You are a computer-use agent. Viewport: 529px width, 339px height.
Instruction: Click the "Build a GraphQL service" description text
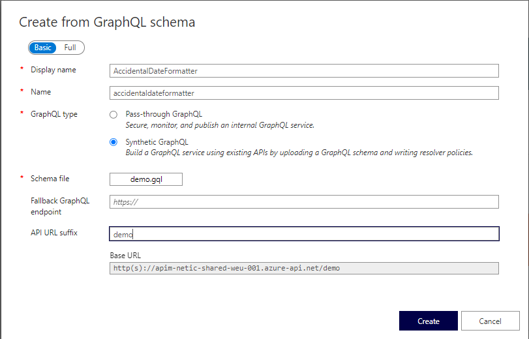(299, 153)
